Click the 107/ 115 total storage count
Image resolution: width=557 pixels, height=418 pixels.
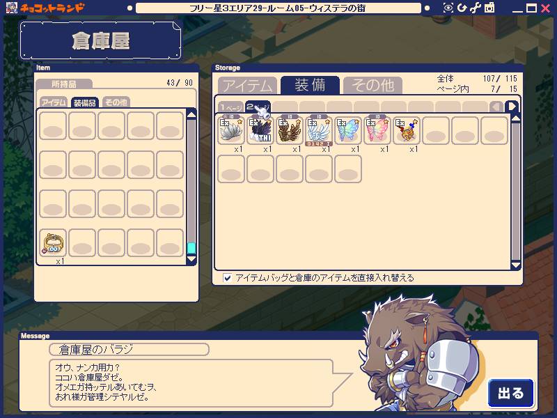point(500,79)
